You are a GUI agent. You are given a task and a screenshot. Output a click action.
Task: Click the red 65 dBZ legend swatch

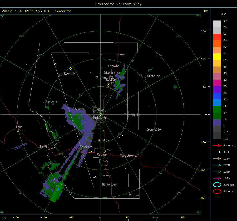click(x=217, y=37)
